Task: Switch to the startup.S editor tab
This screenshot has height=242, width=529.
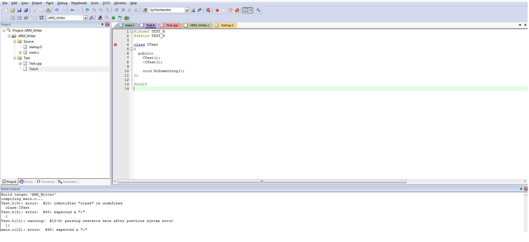Action: [225, 25]
